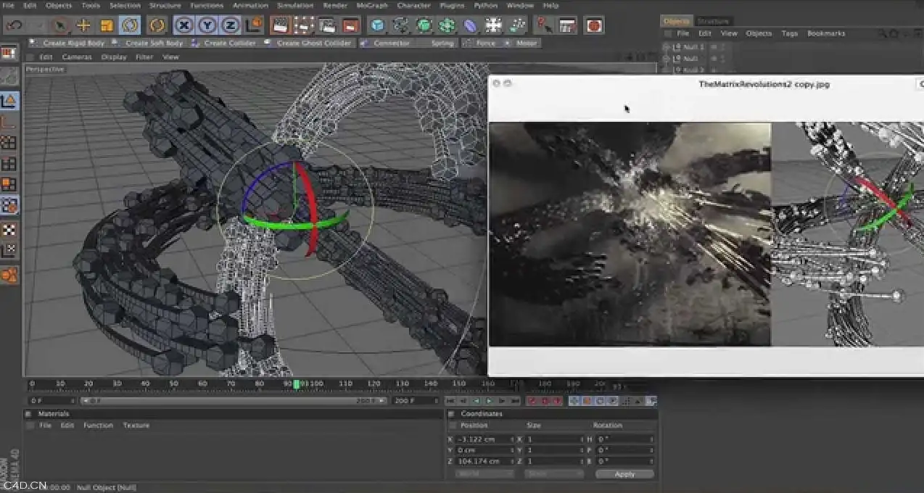Click frame 150 on the timeline ruler

tap(459, 384)
